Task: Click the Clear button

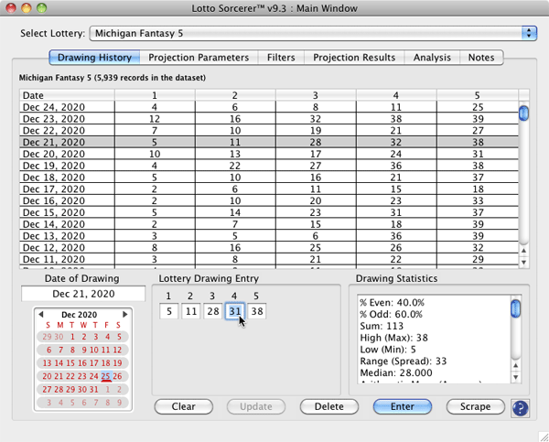Action: click(184, 406)
